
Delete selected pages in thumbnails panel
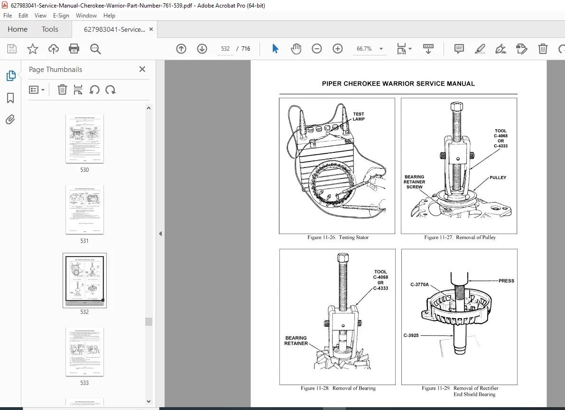click(x=62, y=89)
